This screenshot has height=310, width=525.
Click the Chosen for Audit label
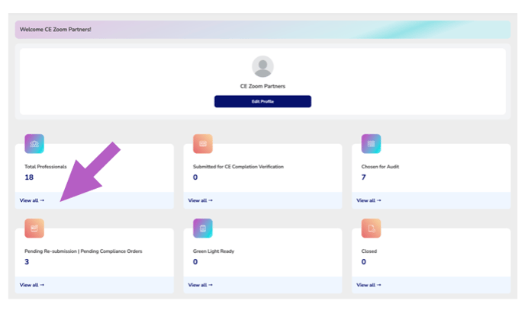click(x=380, y=167)
